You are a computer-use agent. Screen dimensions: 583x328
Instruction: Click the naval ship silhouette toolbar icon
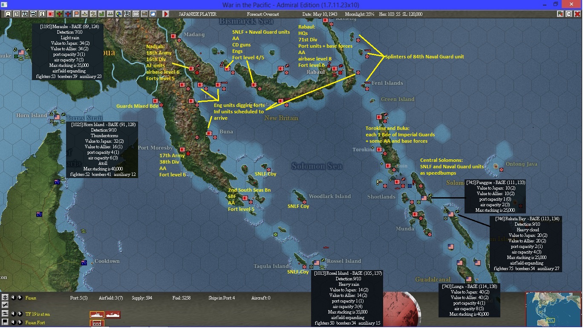(84, 14)
